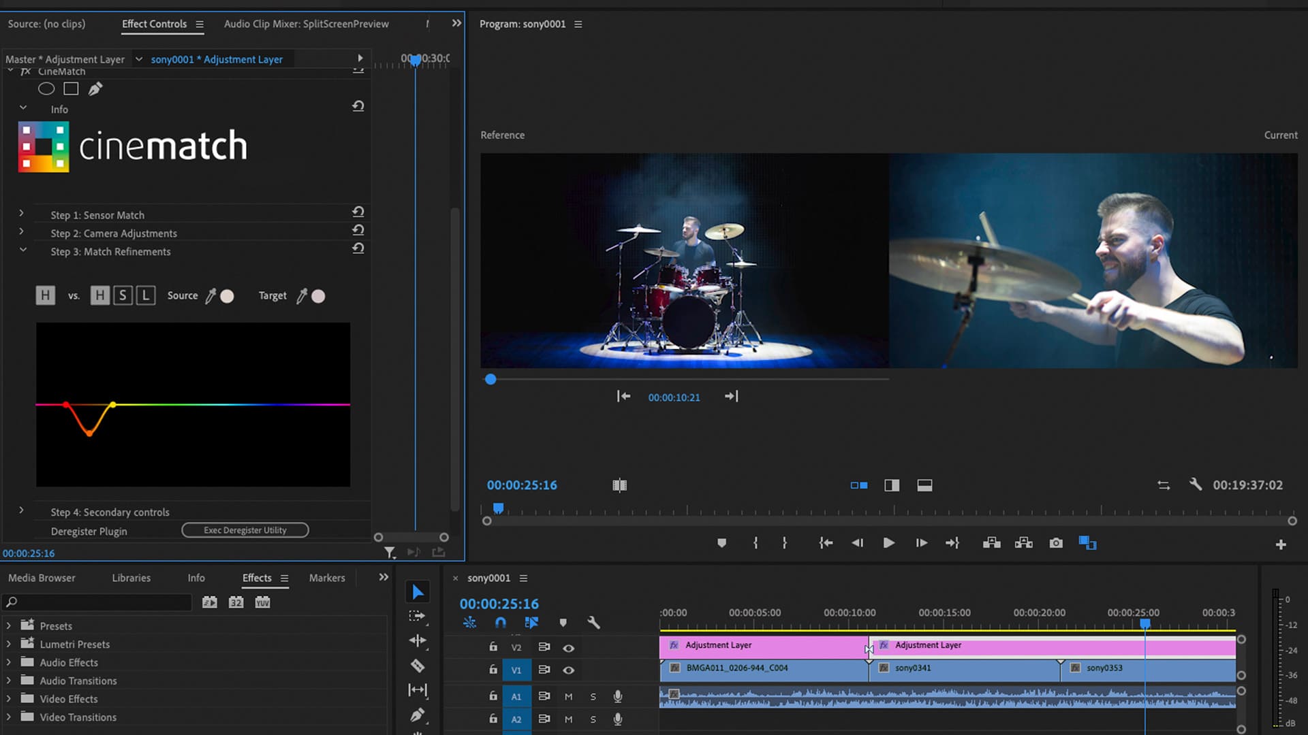Open Master Adjustment Layer dropdown
The width and height of the screenshot is (1308, 735).
click(139, 59)
